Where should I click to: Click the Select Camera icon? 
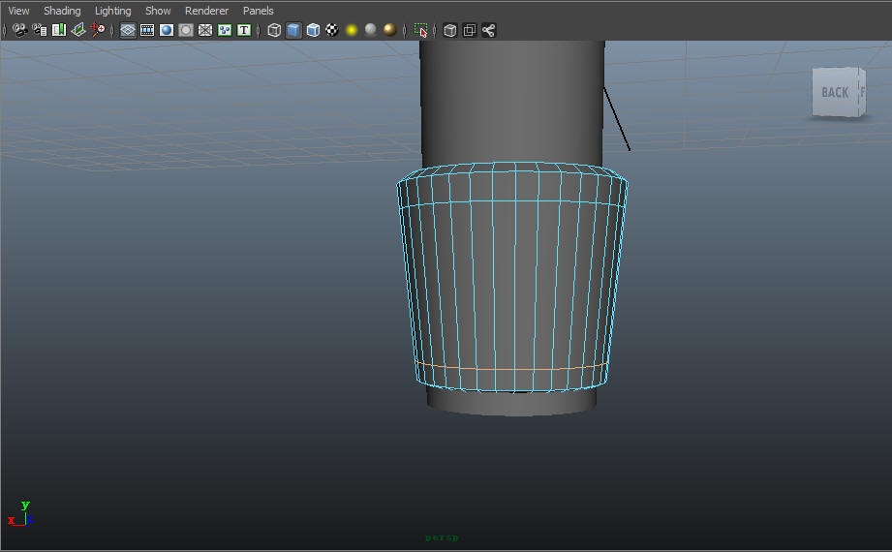click(20, 30)
